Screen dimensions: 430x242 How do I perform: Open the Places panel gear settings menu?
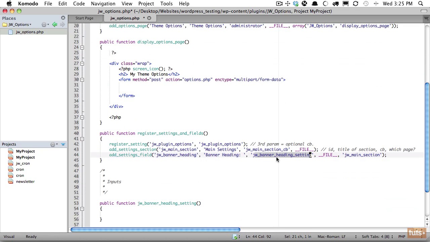44,25
